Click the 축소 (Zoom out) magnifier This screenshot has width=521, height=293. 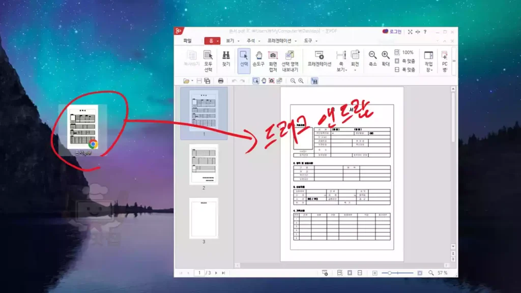(x=372, y=58)
